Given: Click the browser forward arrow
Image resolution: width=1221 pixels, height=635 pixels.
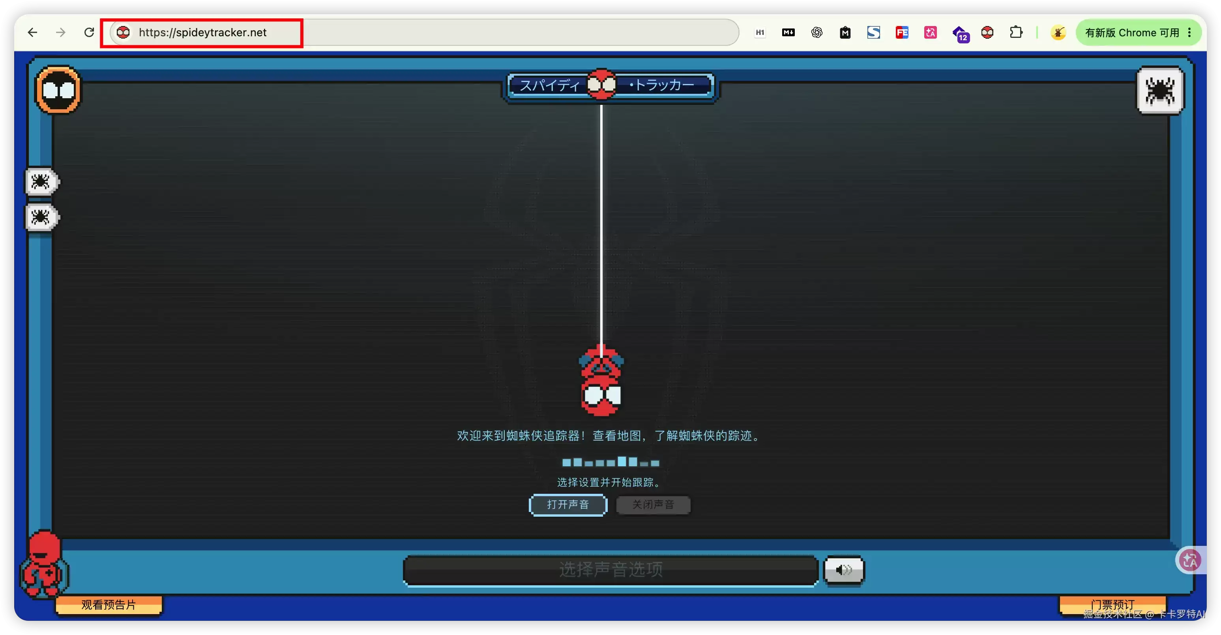Looking at the screenshot, I should [x=60, y=32].
